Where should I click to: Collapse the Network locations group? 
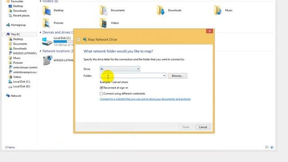[40, 51]
